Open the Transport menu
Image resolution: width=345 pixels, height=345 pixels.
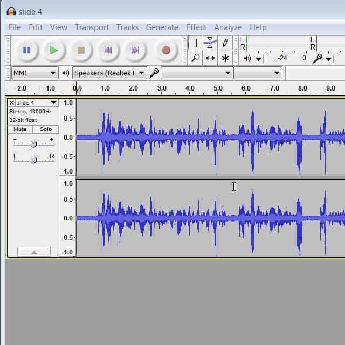(x=92, y=27)
